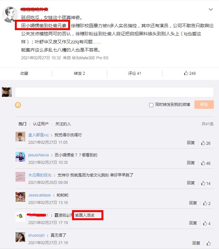Reply to jesuisAlexia's comment
Image resolution: width=219 pixels, height=249 pixels.
click(x=191, y=163)
